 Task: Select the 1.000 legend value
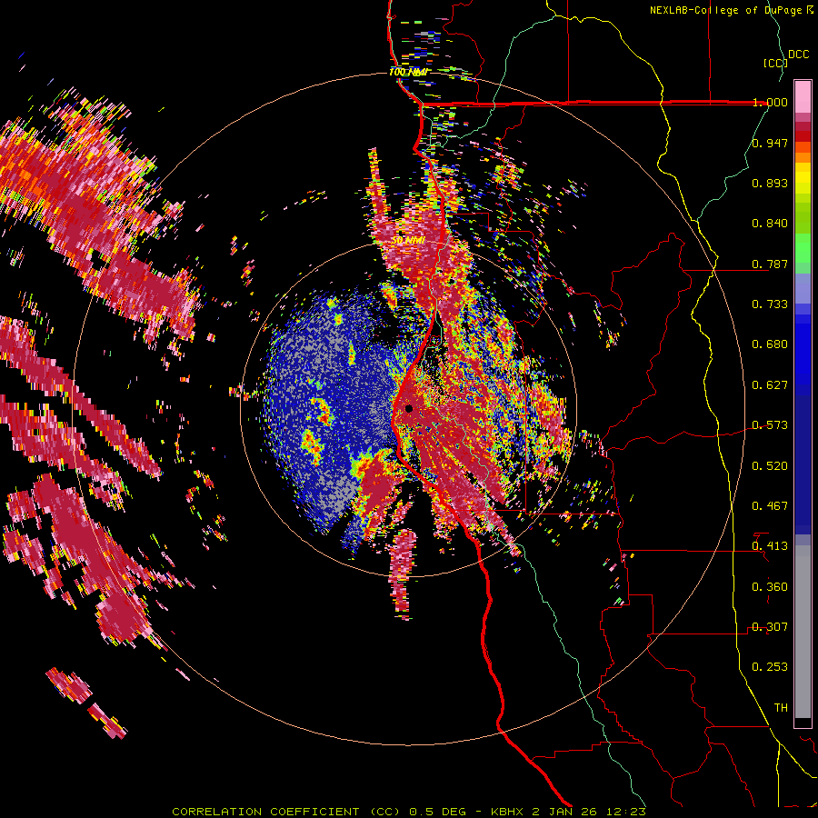[x=770, y=102]
